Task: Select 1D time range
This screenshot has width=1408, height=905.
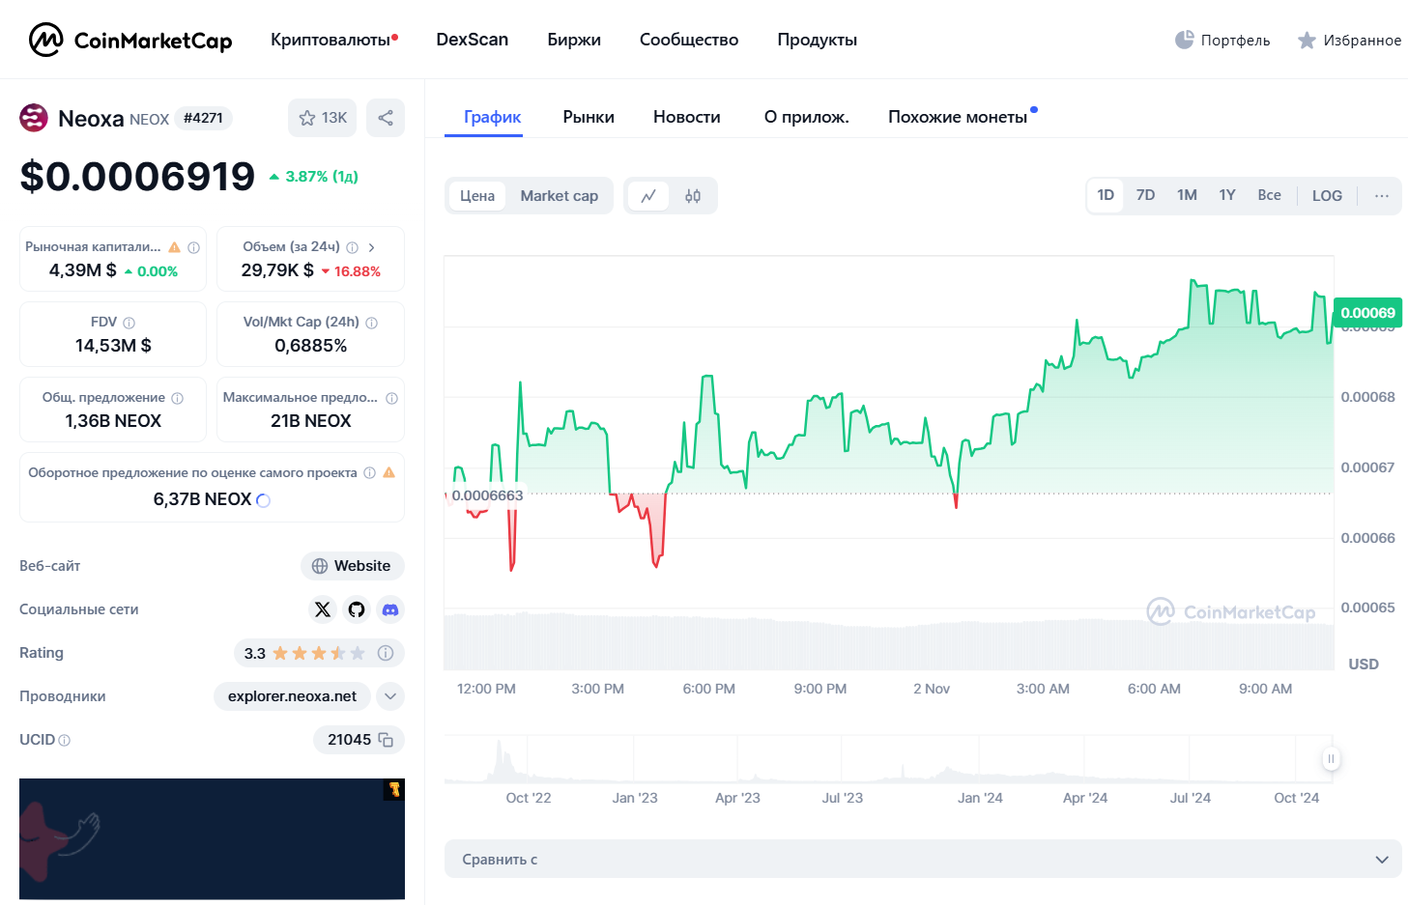Action: click(x=1106, y=195)
